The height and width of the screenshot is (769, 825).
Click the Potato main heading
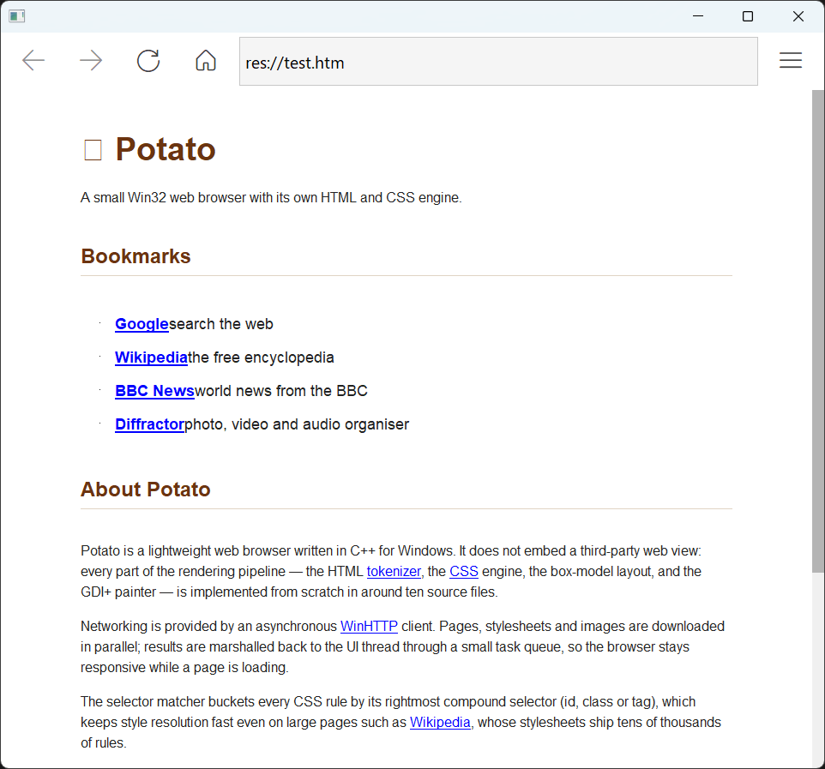[166, 149]
